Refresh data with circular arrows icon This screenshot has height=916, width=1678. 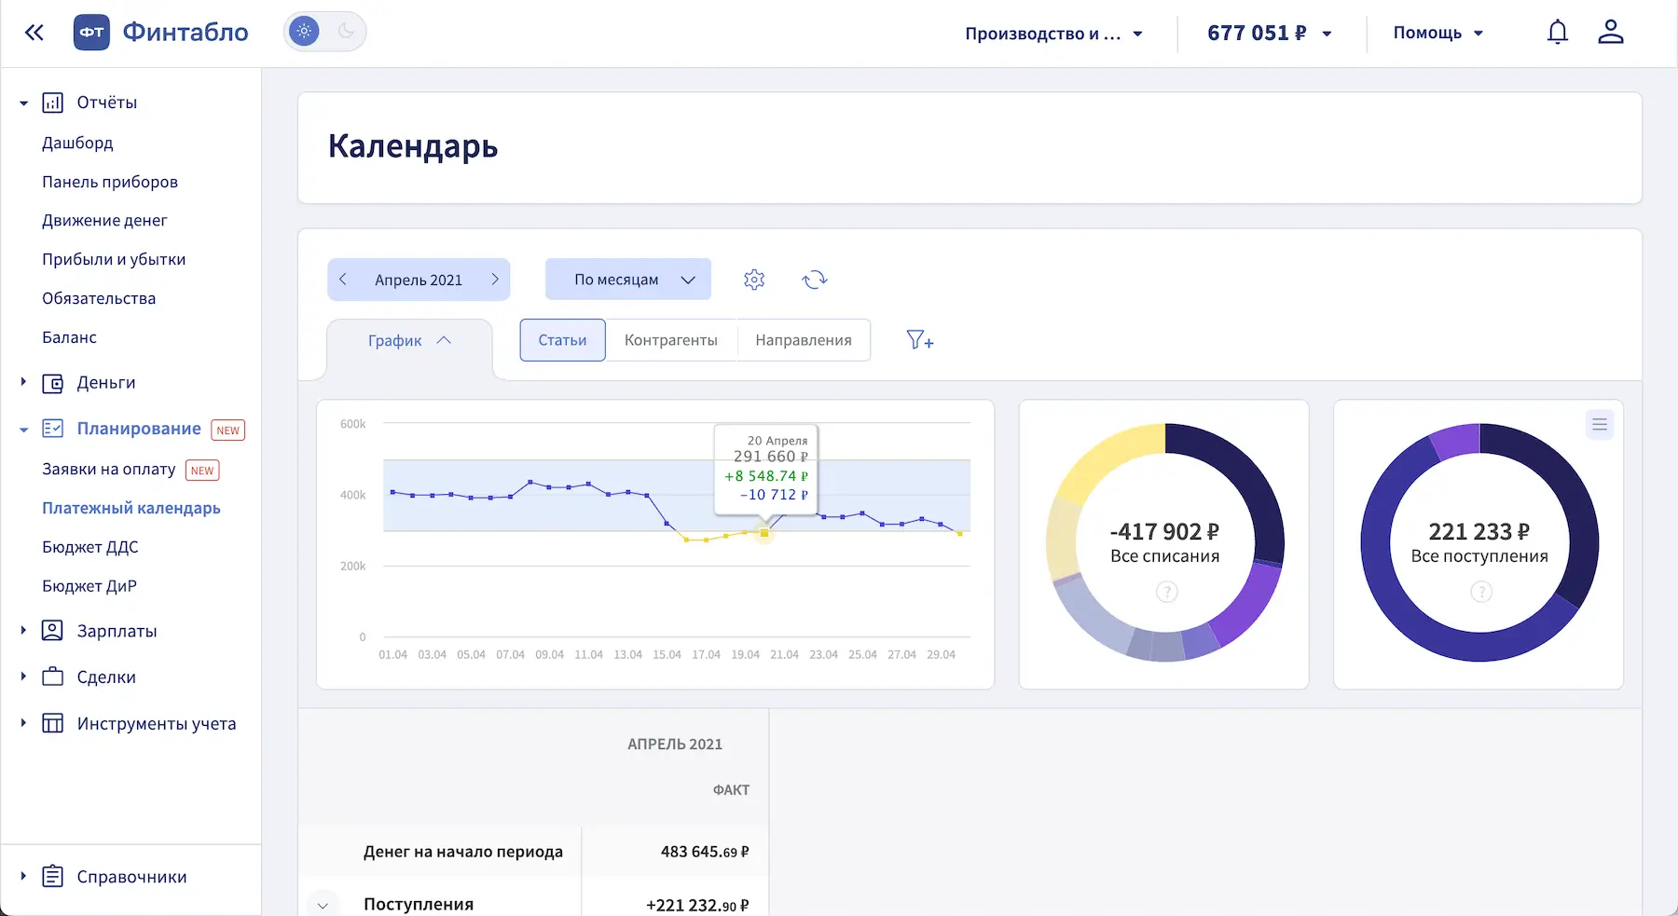815,280
